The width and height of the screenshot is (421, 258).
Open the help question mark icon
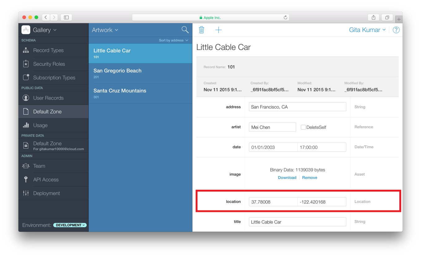click(x=396, y=30)
